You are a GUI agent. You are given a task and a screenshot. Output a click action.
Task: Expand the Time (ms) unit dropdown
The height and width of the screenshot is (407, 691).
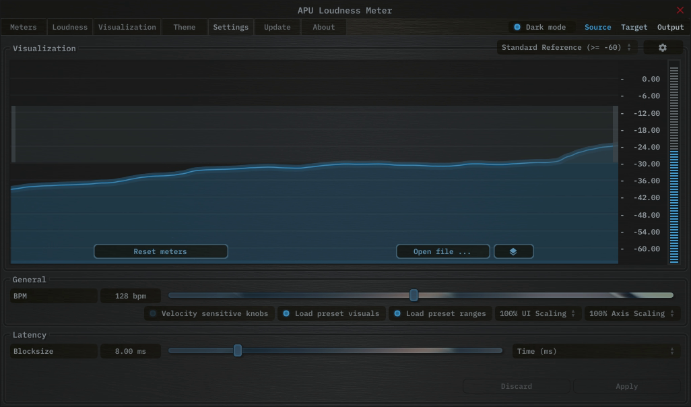595,351
